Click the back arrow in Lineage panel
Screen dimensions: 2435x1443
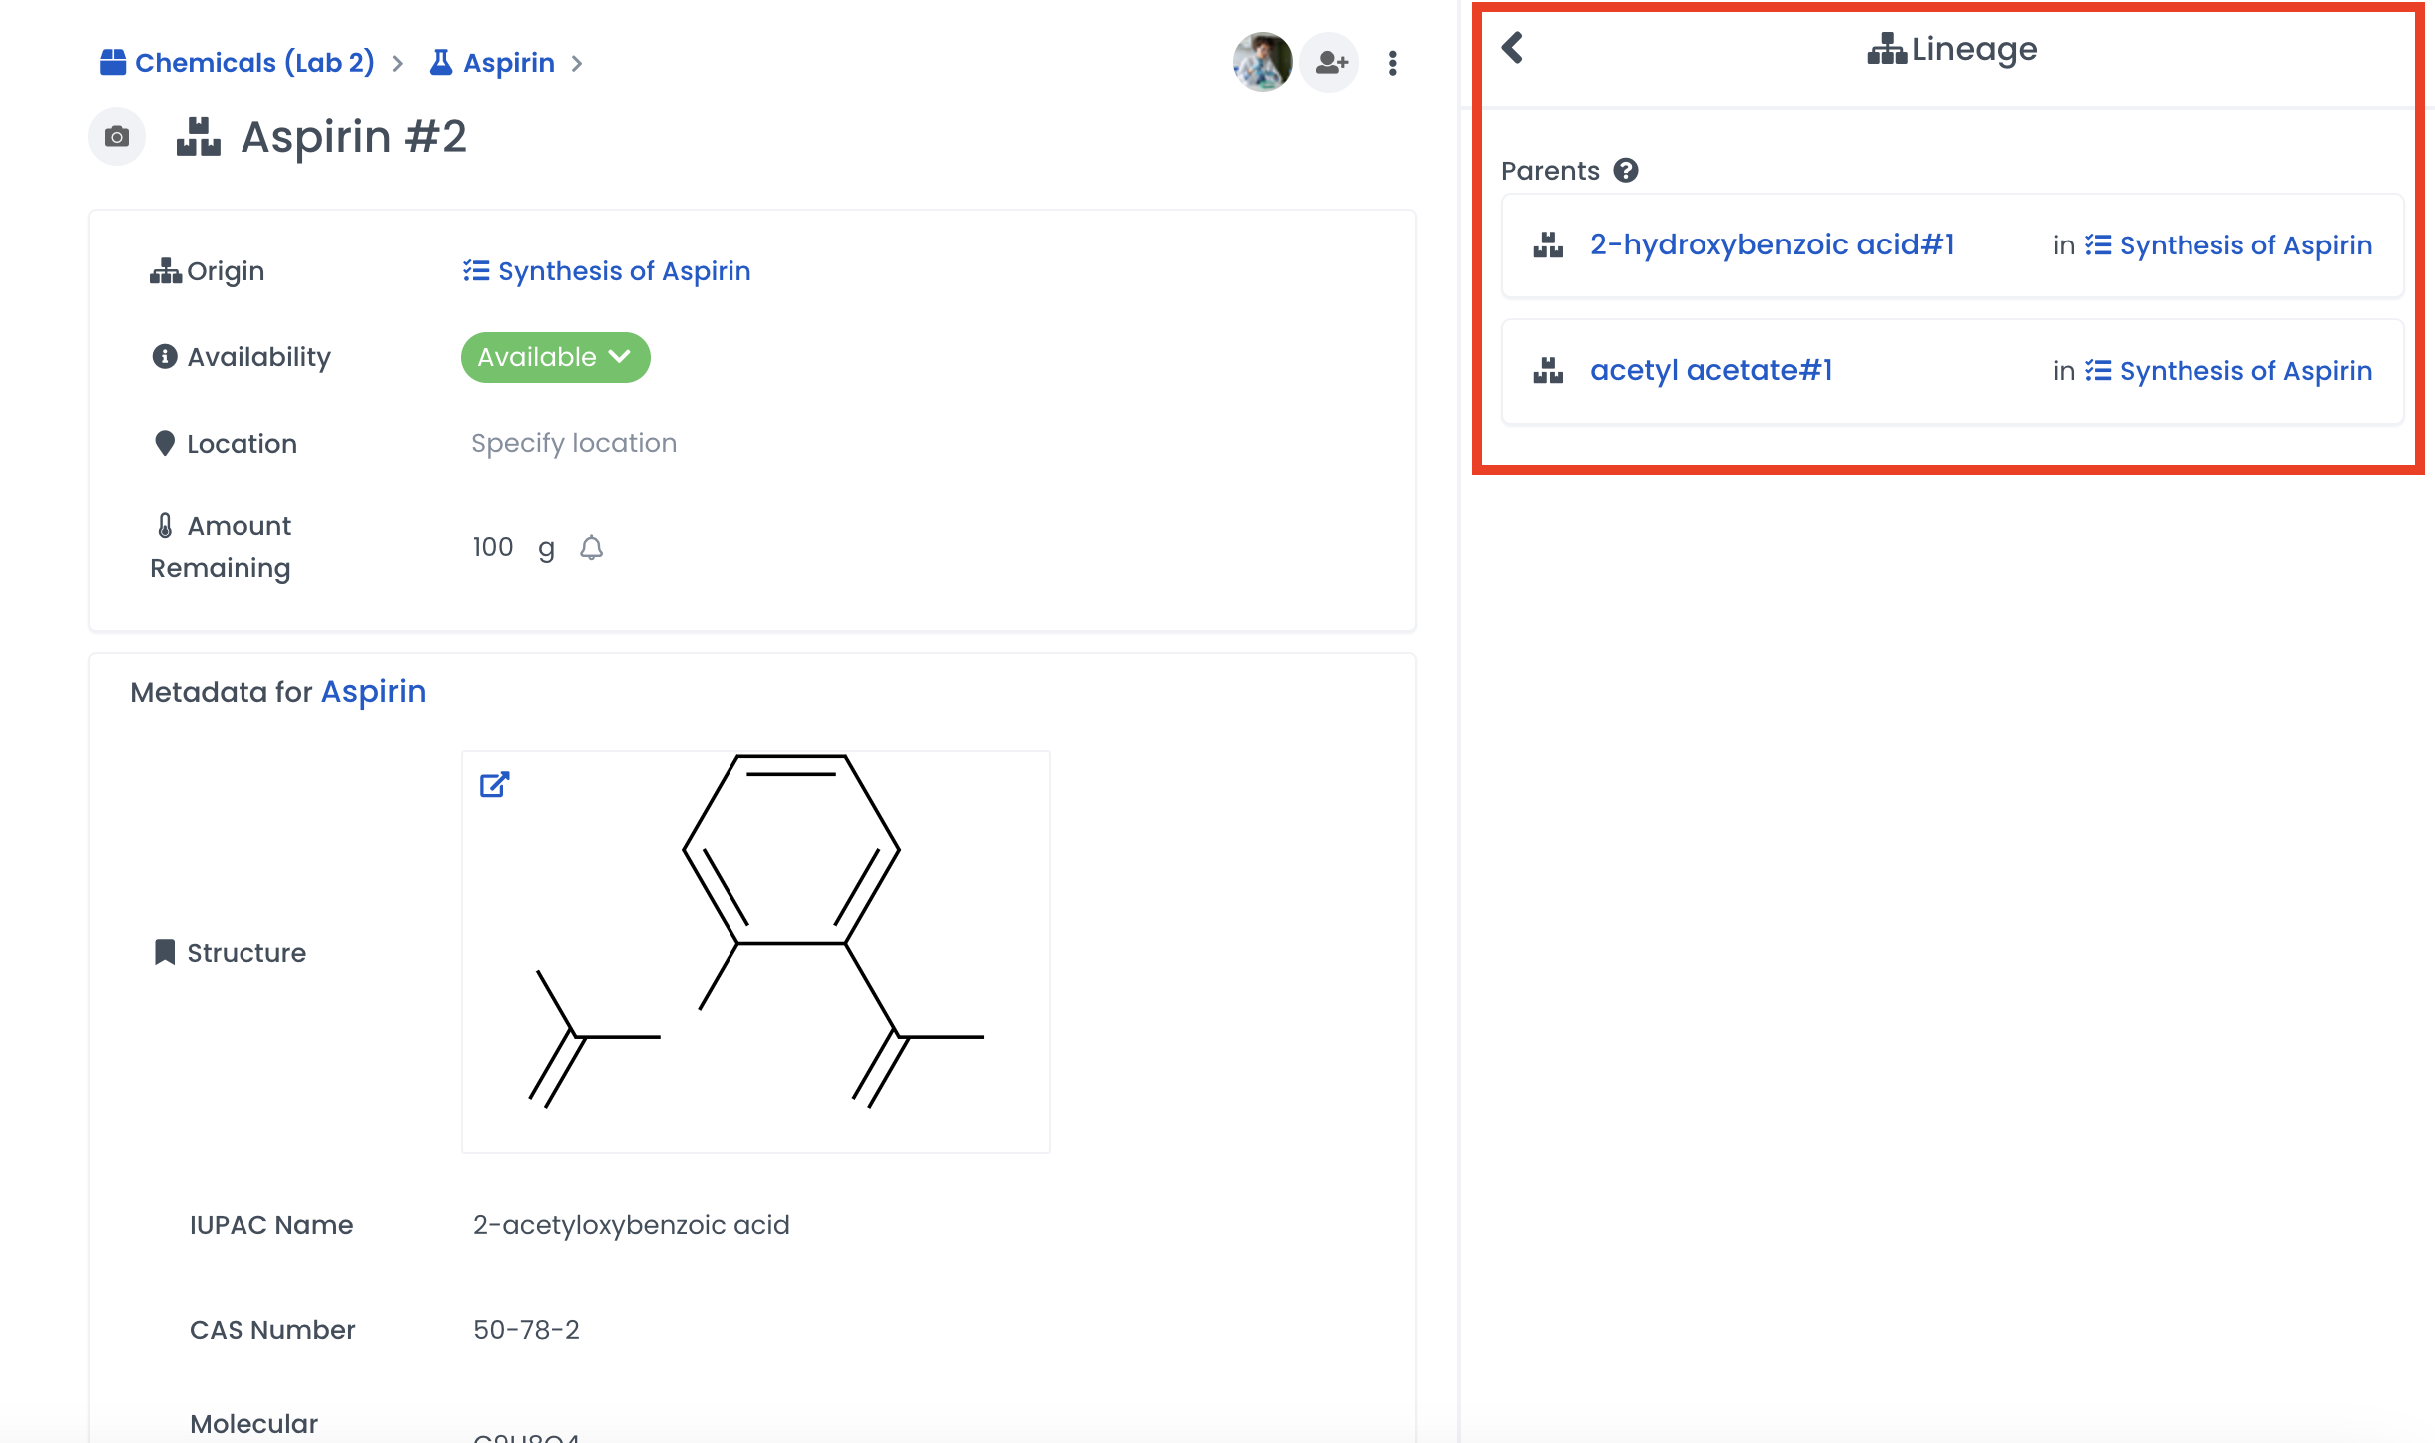[1513, 48]
